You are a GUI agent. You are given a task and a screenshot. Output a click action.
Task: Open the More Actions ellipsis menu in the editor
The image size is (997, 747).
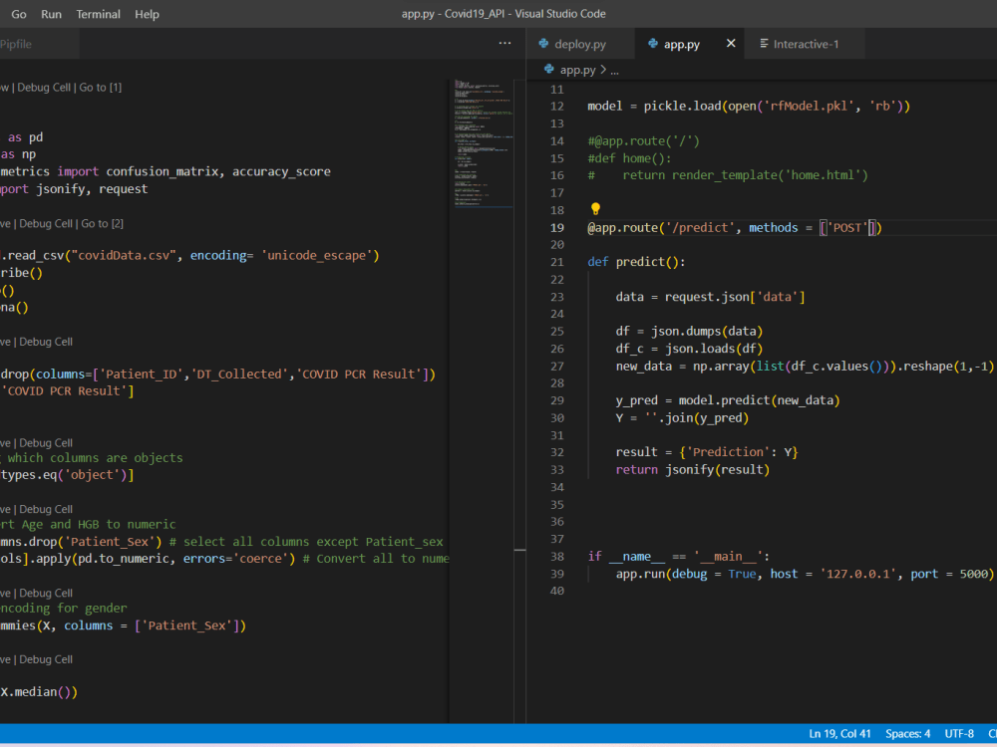click(x=504, y=44)
